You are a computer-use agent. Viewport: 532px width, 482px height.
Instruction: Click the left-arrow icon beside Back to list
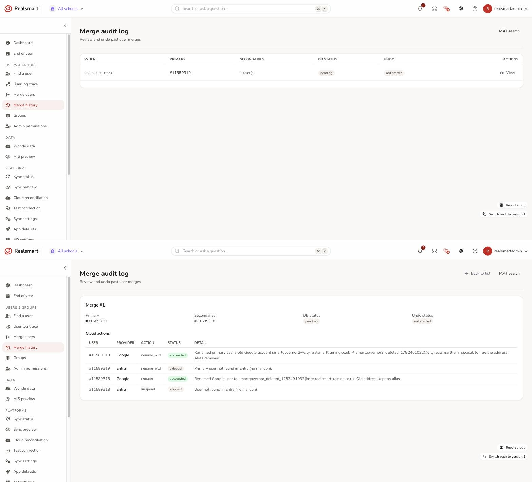coord(466,273)
